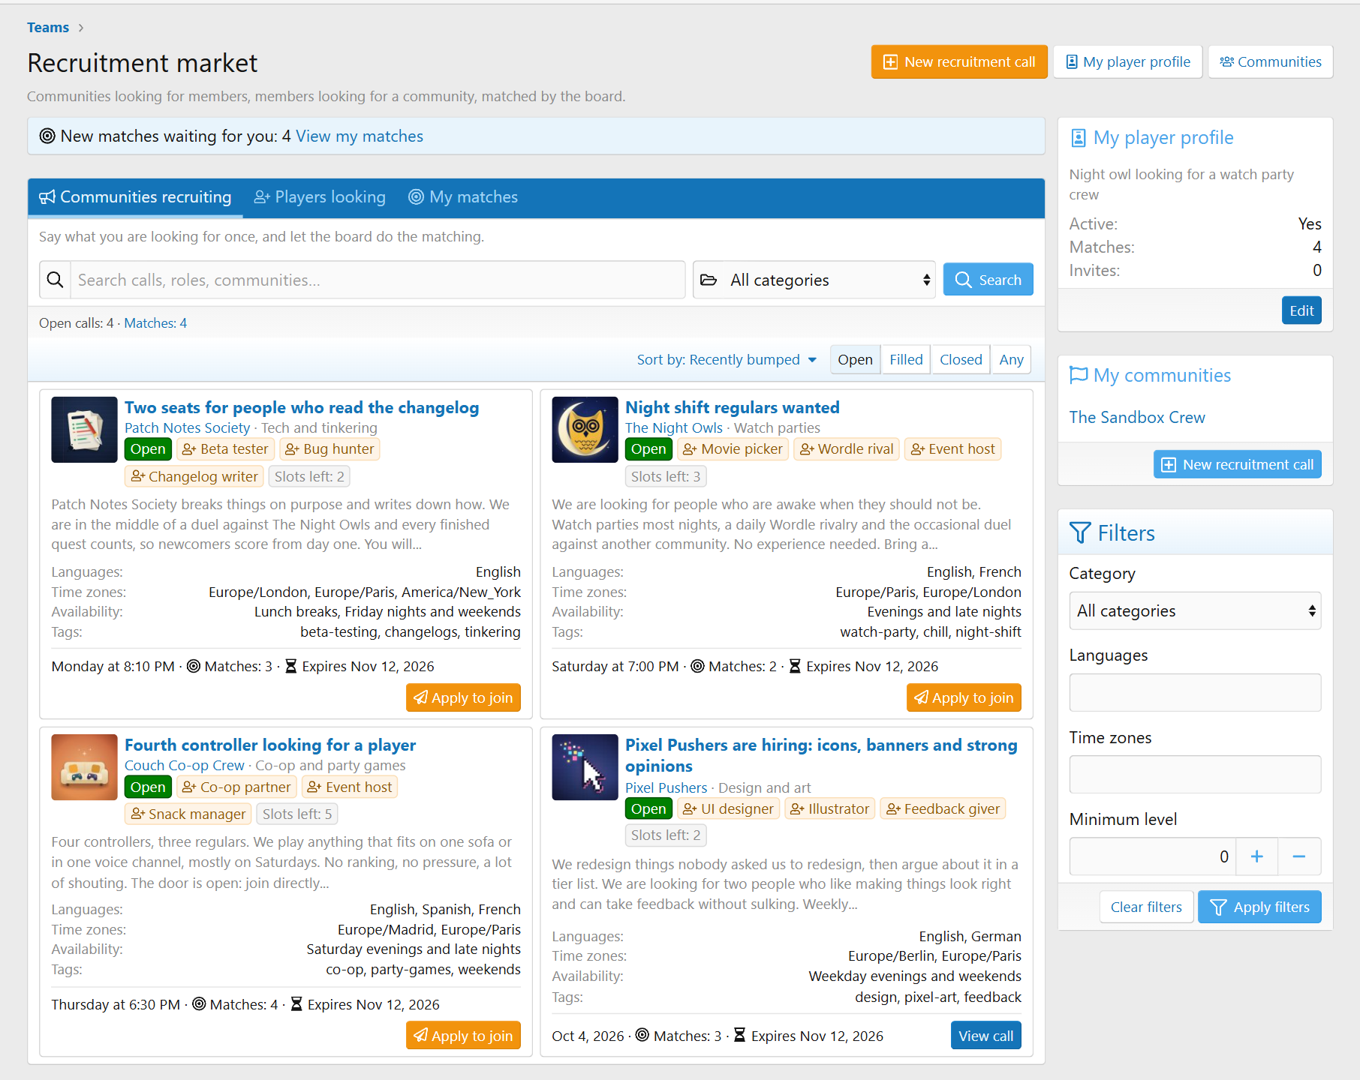1360x1080 pixels.
Task: Open The Night Owls owl avatar
Action: [x=585, y=430]
